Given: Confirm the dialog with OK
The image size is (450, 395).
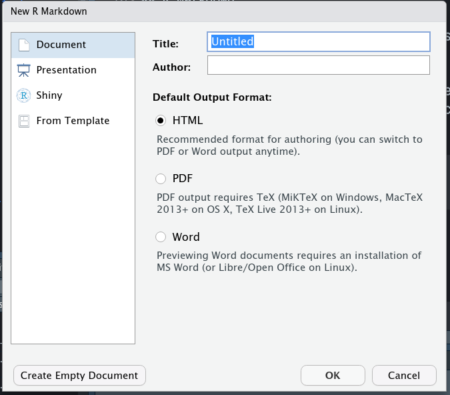Looking at the screenshot, I should click(333, 375).
